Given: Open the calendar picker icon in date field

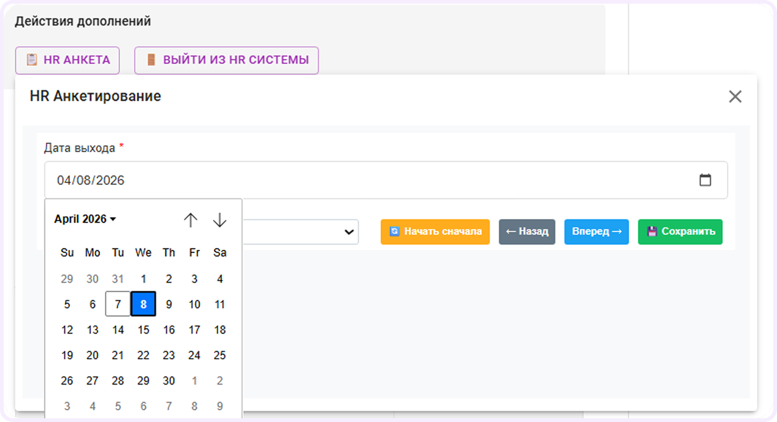Looking at the screenshot, I should [x=705, y=180].
